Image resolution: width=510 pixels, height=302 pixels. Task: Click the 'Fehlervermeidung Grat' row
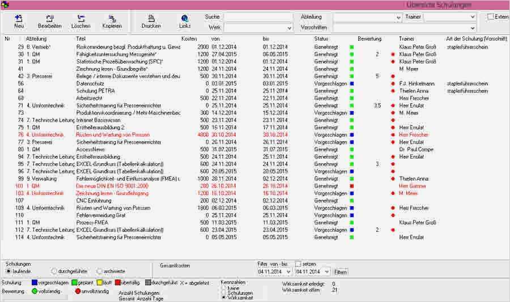point(255,215)
